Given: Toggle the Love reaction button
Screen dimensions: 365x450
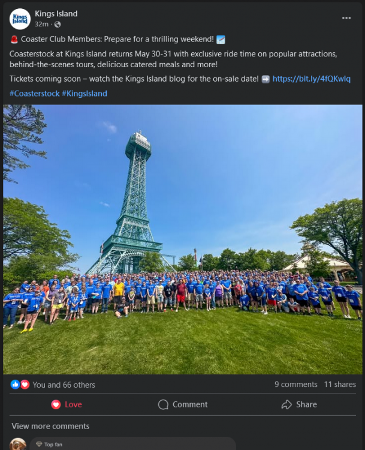Looking at the screenshot, I should 67,404.
